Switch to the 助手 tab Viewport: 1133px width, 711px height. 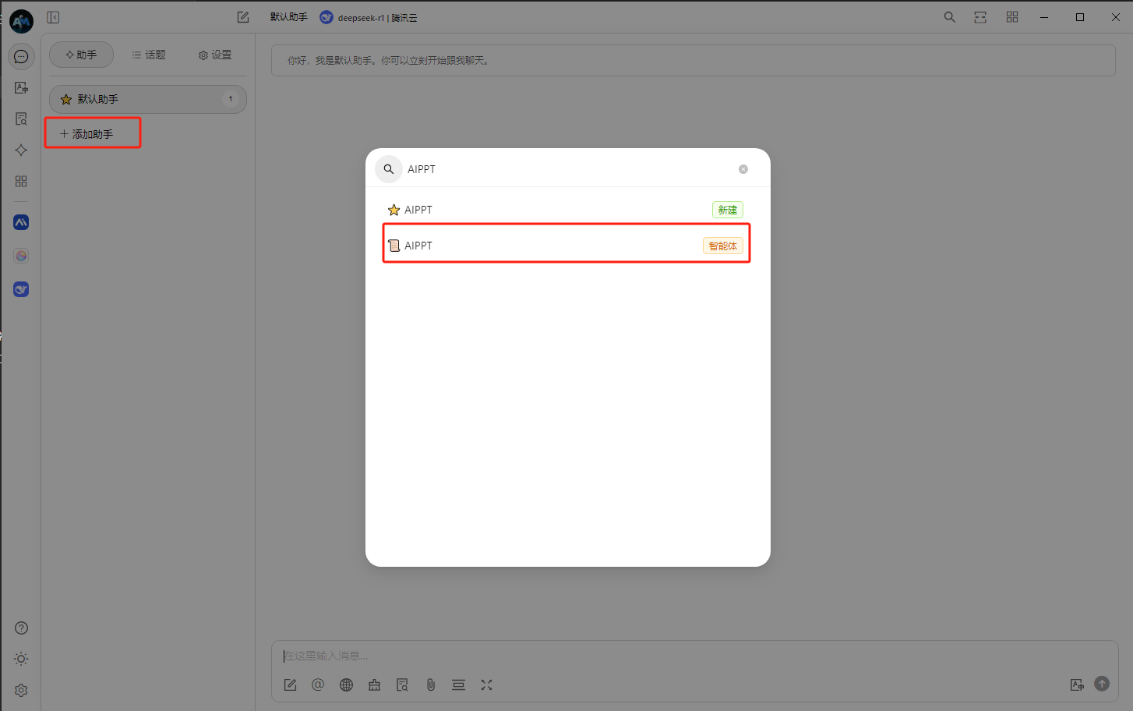click(x=81, y=55)
